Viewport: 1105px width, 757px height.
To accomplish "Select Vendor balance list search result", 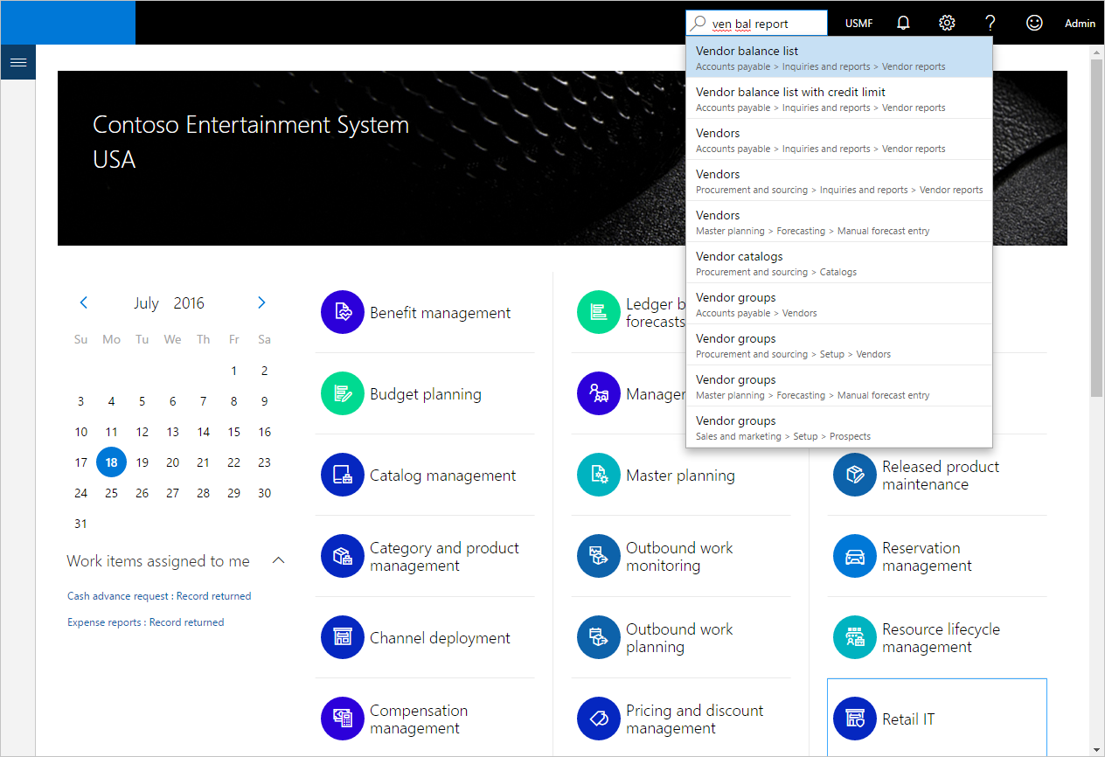I will [x=839, y=58].
